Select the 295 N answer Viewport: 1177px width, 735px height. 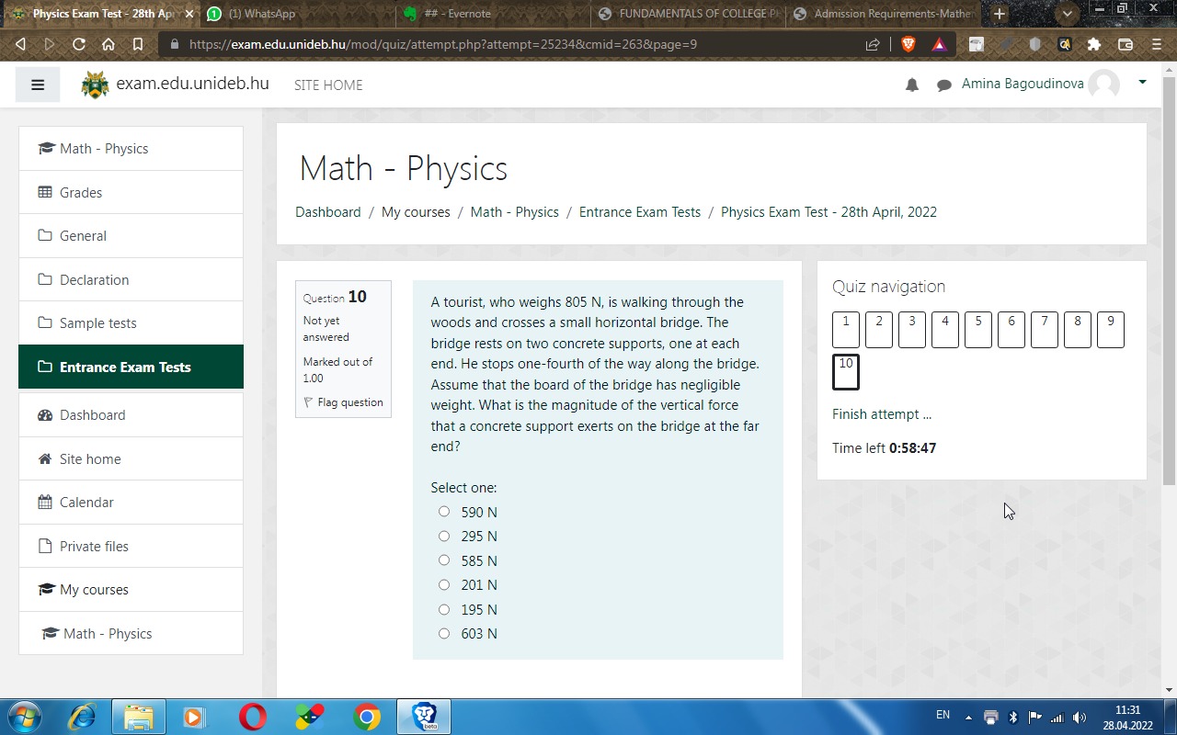444,536
